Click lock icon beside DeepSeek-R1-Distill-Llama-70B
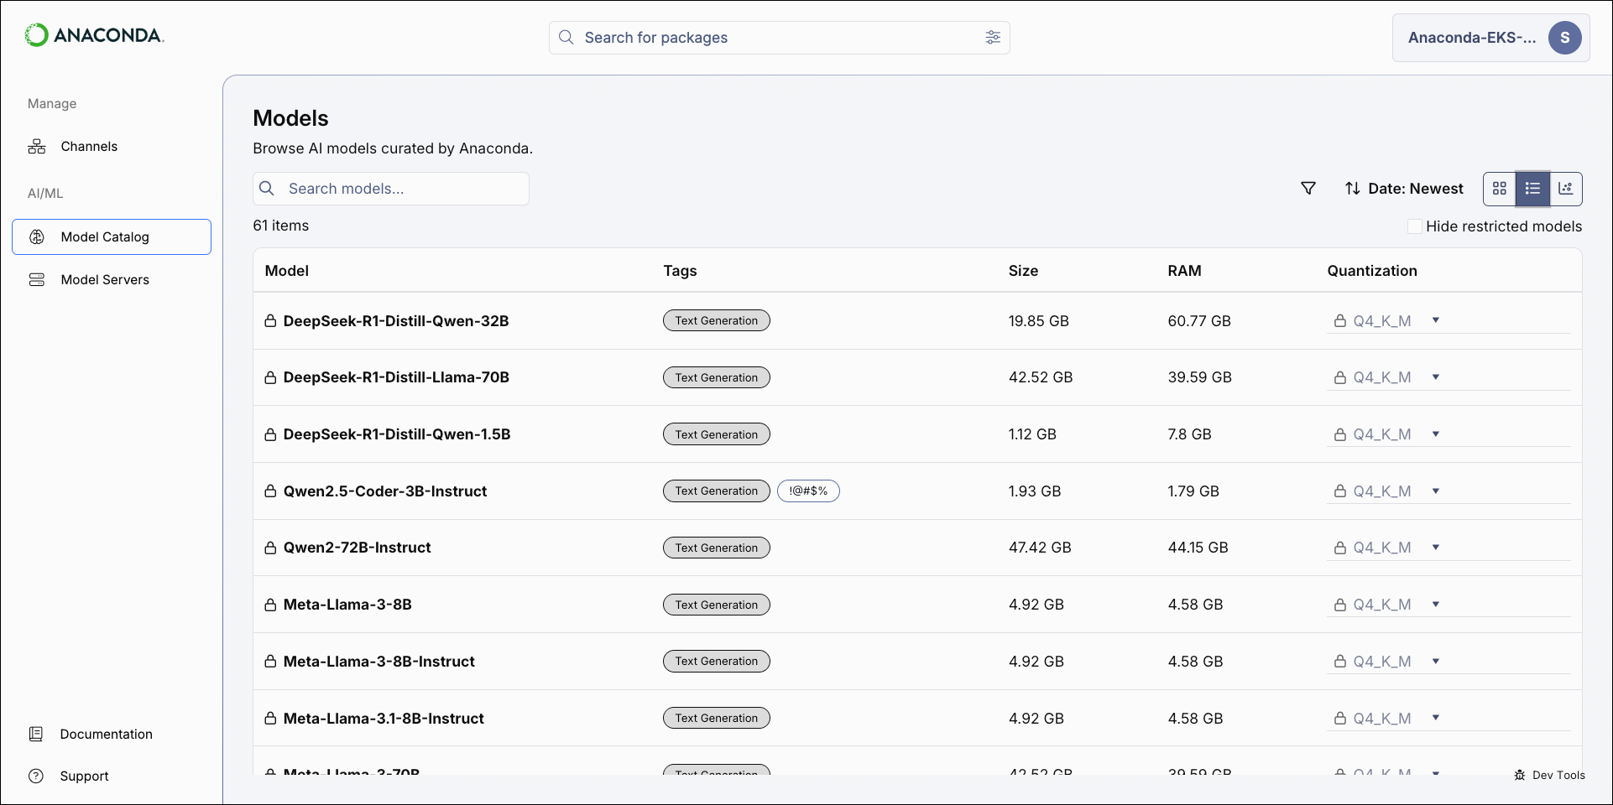Screen dimensions: 1613x805 pyautogui.click(x=270, y=377)
